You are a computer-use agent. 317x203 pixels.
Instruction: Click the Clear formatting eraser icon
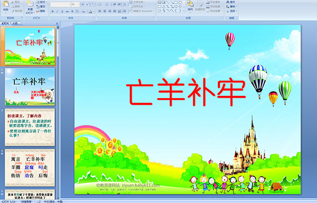pyautogui.click(x=93, y=4)
